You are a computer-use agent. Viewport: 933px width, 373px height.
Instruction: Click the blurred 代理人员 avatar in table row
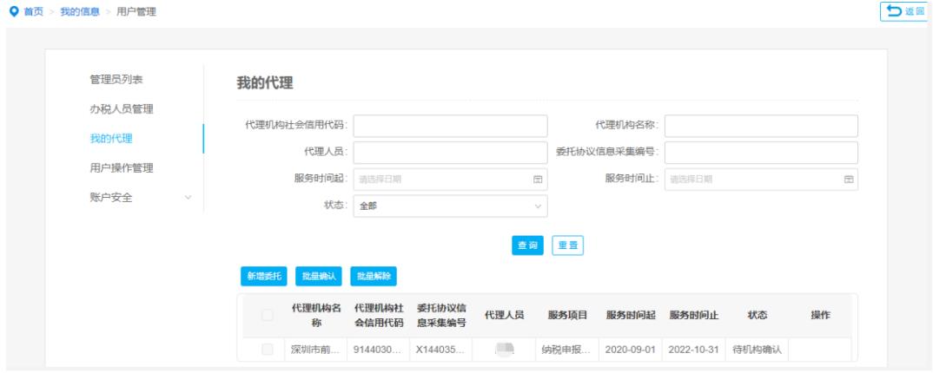coord(505,350)
